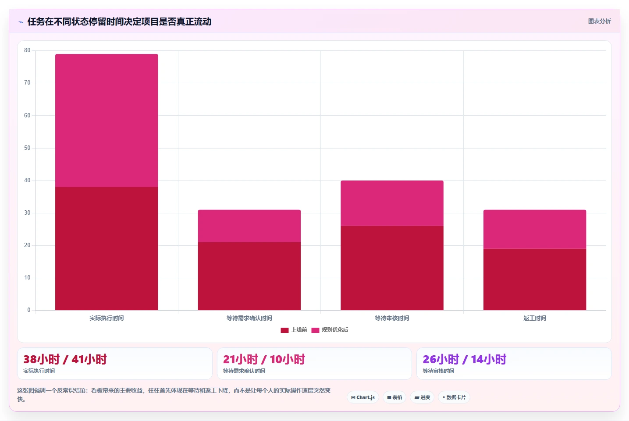Click the Chart.js tag
Screen dimensions: 629x421
tap(363, 397)
